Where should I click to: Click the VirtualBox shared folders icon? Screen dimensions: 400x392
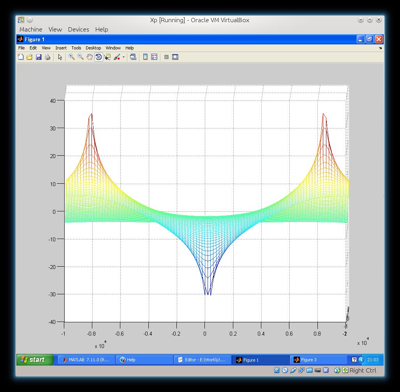pyautogui.click(x=309, y=370)
